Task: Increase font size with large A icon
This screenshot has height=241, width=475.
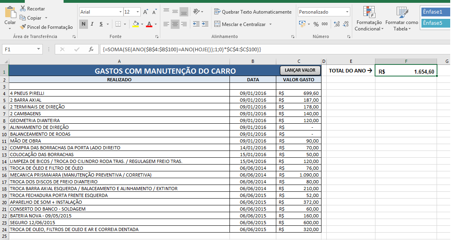Action: click(146, 12)
